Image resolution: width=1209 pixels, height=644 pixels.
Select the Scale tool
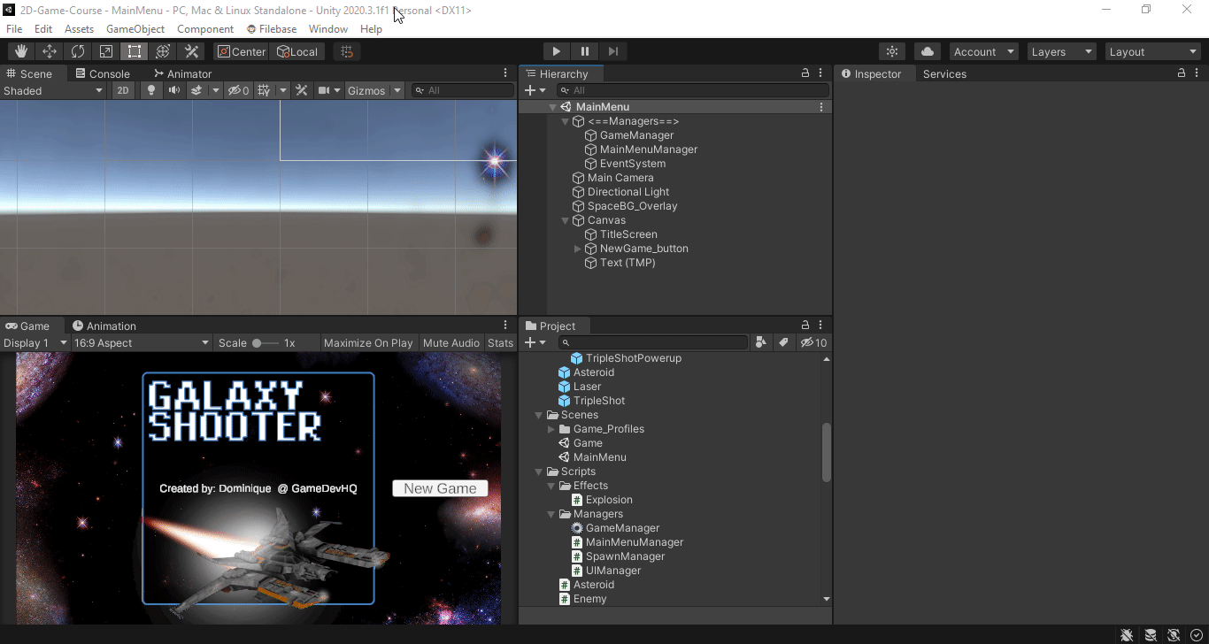click(106, 51)
